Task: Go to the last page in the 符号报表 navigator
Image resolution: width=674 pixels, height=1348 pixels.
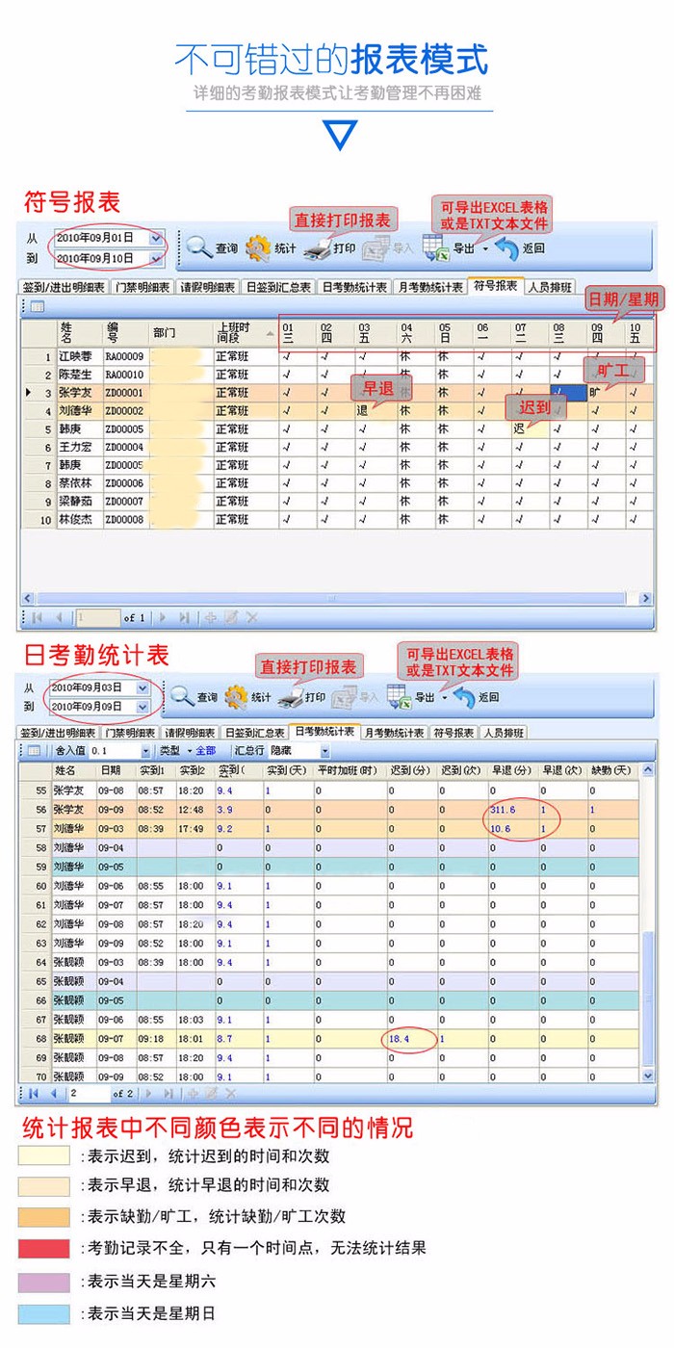Action: click(x=184, y=617)
